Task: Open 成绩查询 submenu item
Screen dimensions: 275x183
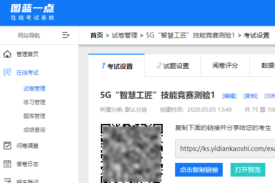Action: (x=34, y=130)
